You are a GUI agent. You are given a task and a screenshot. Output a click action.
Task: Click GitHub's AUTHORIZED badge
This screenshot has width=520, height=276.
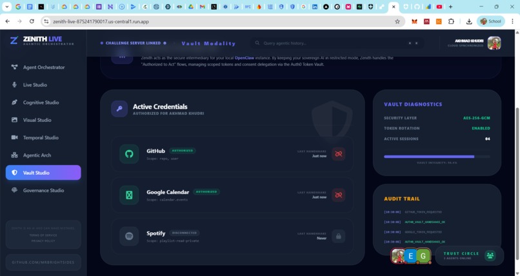coord(182,150)
